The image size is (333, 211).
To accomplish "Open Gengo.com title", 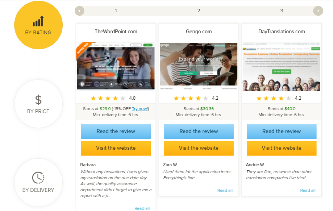I will pyautogui.click(x=199, y=32).
